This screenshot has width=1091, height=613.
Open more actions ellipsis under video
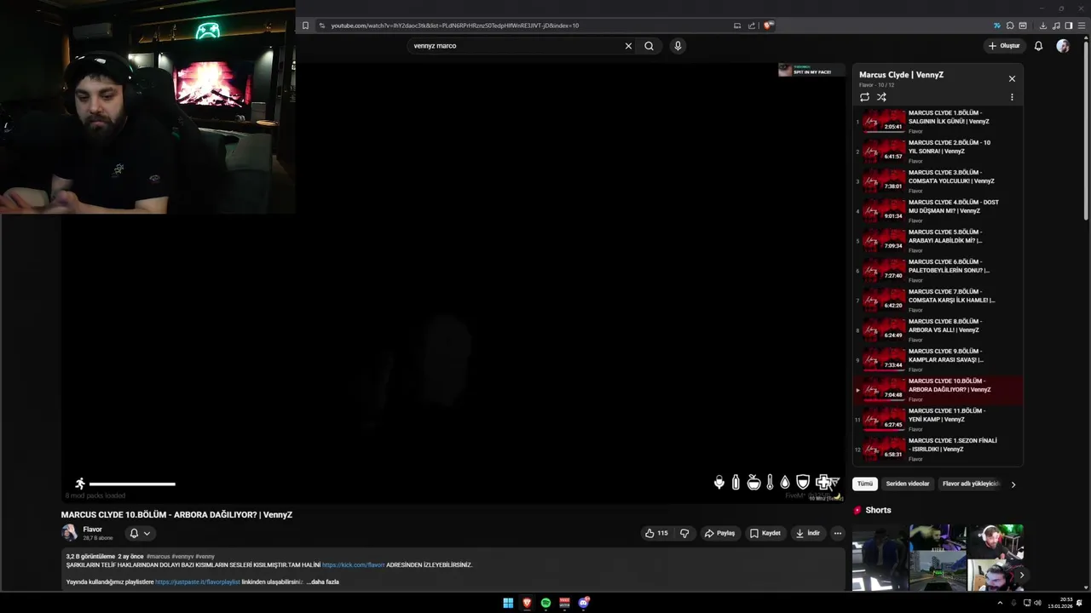(837, 533)
